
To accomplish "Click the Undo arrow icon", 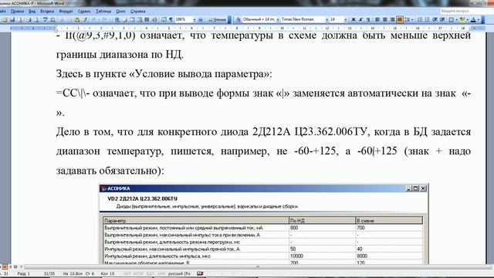I will 94,19.
